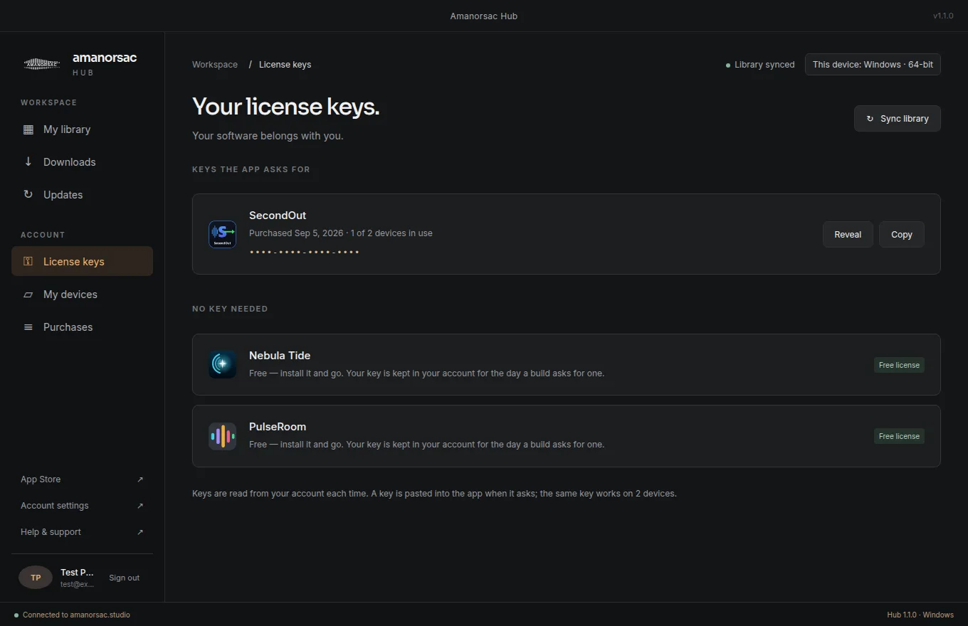Click the 'Hub 1.1.0 · Windows' status text
968x626 pixels.
click(920, 615)
